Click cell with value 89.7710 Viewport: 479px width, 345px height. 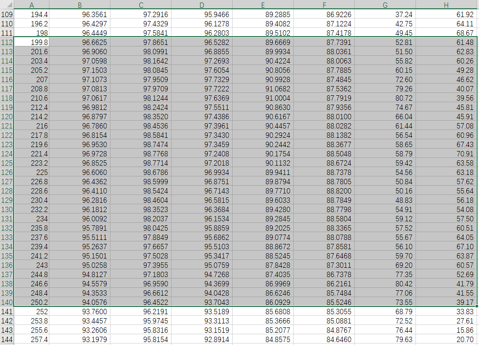coord(263,191)
